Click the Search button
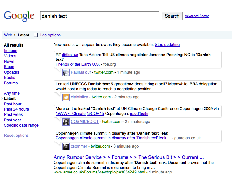 coord(172,16)
